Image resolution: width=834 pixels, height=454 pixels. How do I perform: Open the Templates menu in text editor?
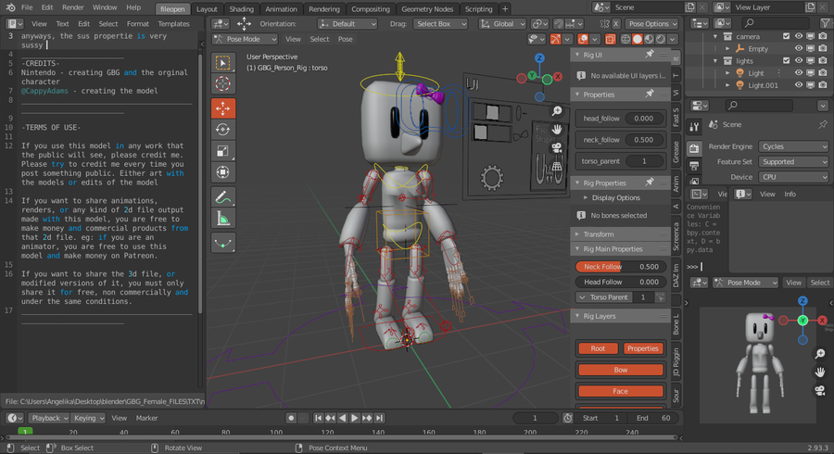point(173,24)
